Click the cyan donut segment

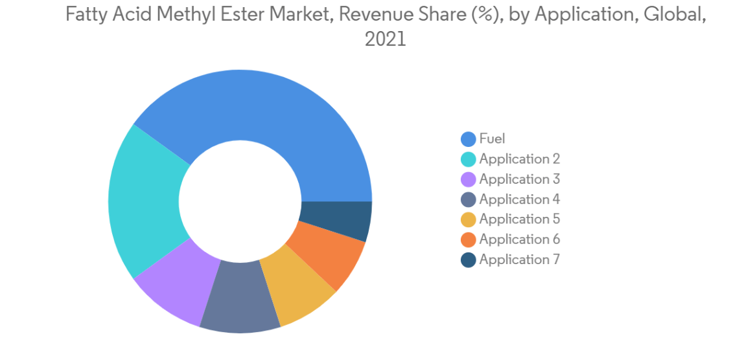click(x=145, y=201)
